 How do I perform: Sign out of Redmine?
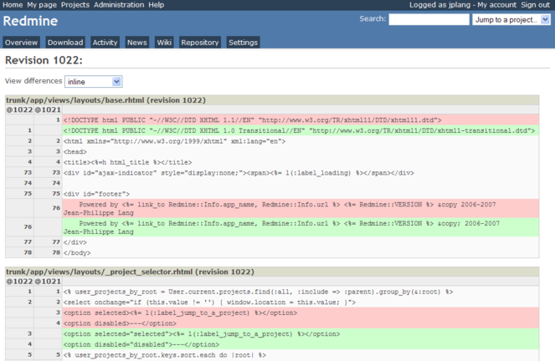[536, 5]
